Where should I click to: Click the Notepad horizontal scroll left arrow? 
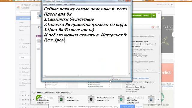point(44,76)
